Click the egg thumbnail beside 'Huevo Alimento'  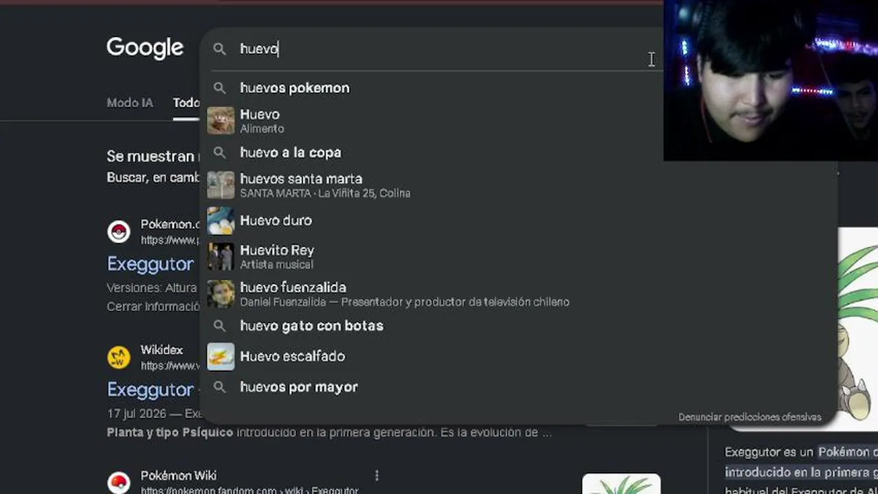point(221,121)
